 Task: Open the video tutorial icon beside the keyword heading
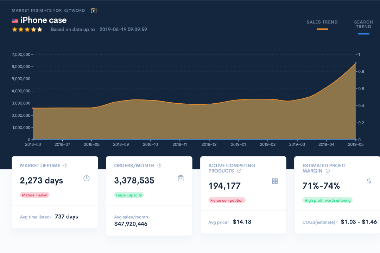[94, 10]
